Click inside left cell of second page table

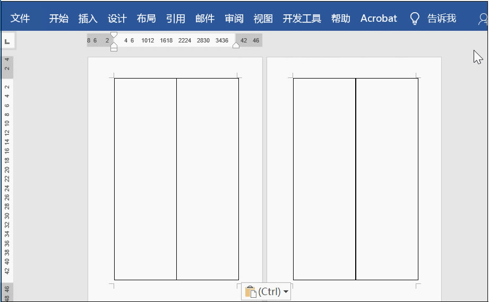point(324,179)
